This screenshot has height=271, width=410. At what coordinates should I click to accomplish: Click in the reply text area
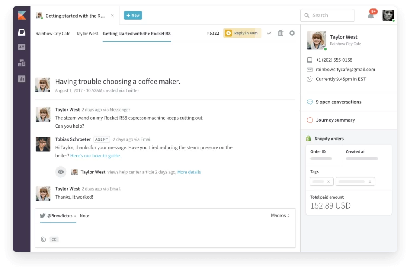[x=165, y=229]
